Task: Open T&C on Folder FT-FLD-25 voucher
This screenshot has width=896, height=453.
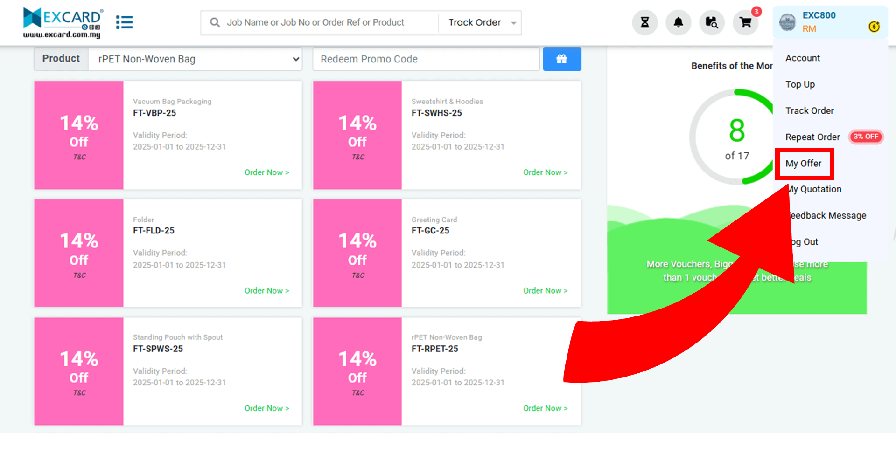Action: (x=78, y=275)
